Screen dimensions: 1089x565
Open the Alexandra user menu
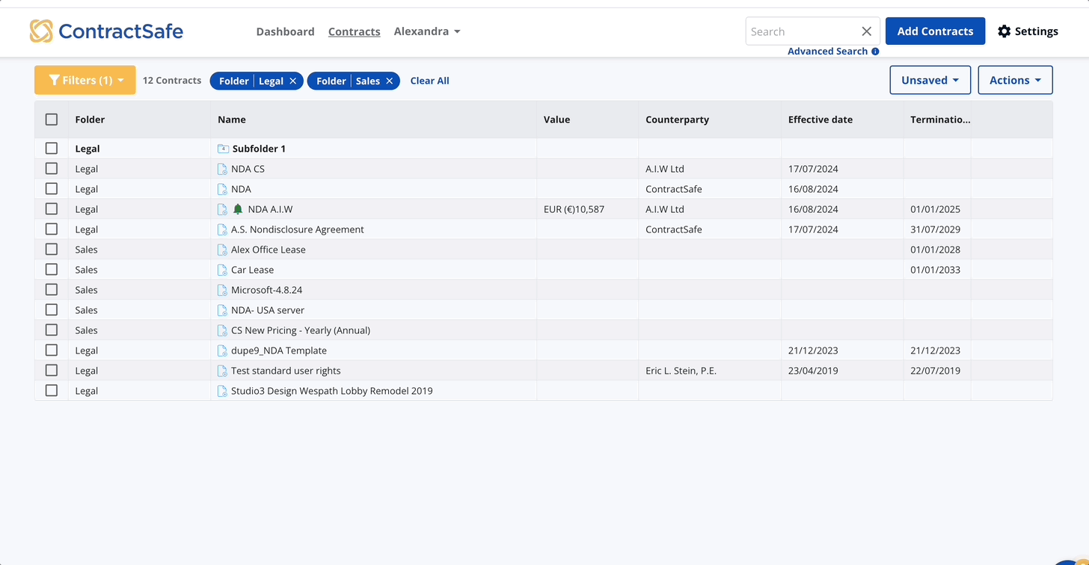tap(427, 31)
